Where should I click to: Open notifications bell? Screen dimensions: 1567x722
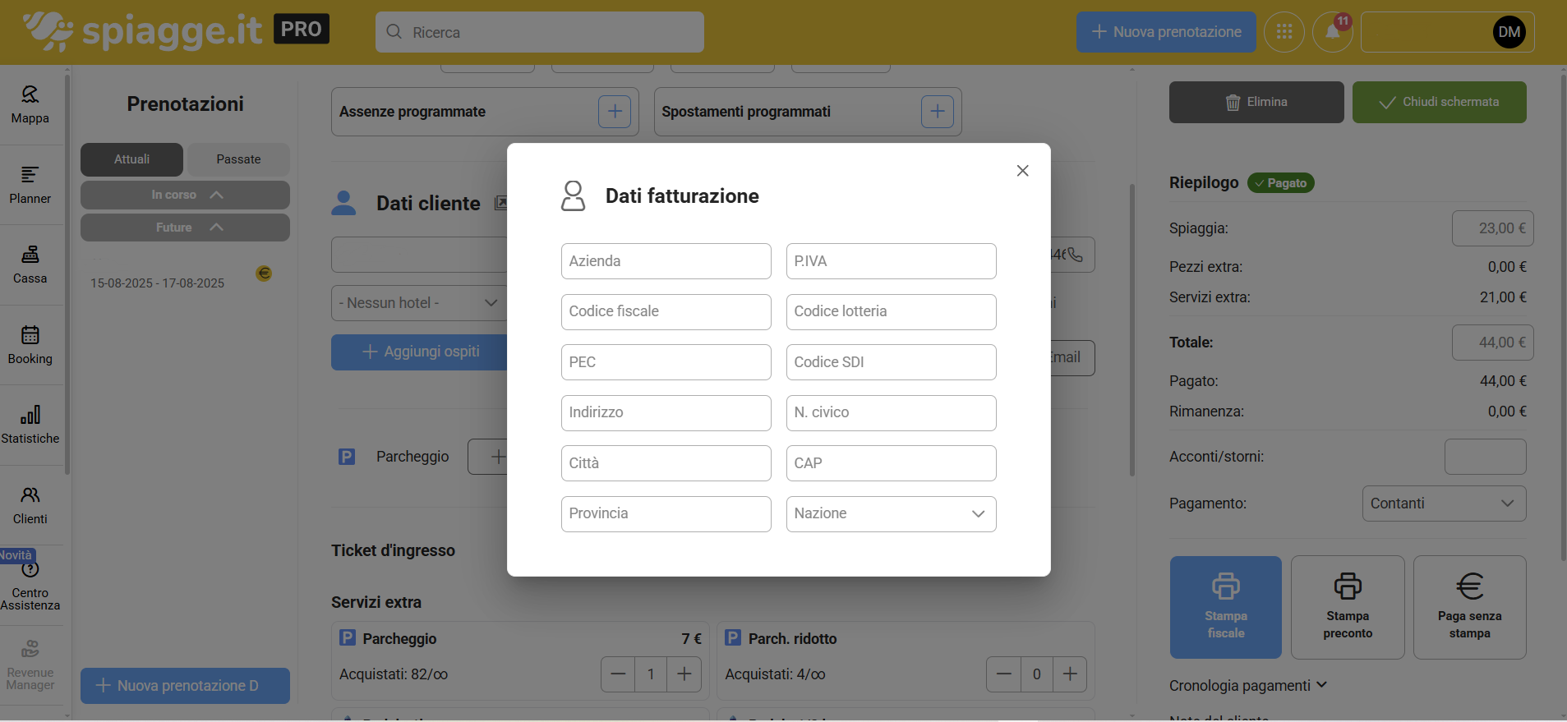[1333, 32]
